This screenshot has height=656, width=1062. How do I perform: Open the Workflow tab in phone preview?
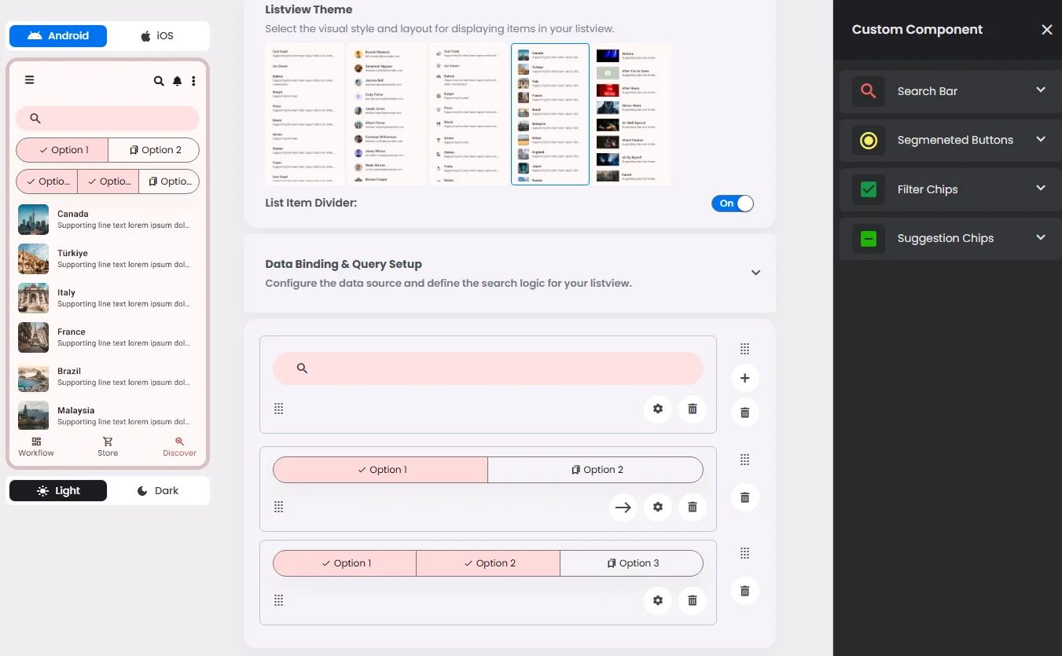pos(36,446)
